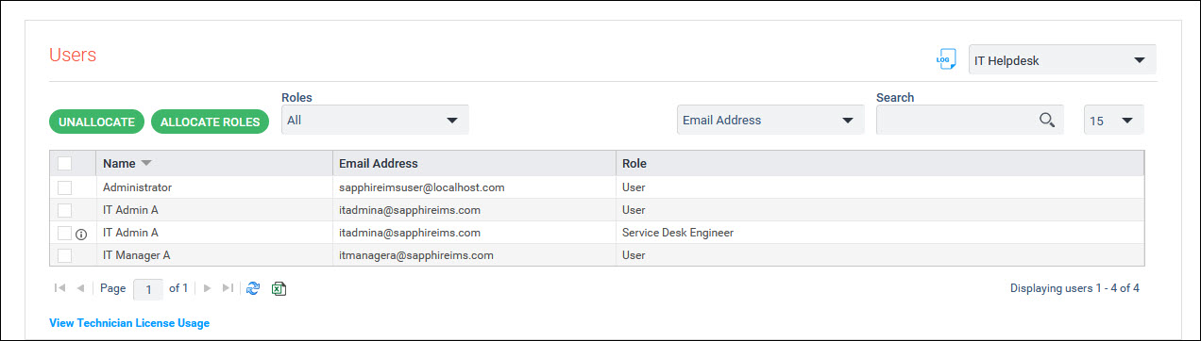Click the Users page heading
Viewport: 1201px width, 341px height.
click(73, 55)
